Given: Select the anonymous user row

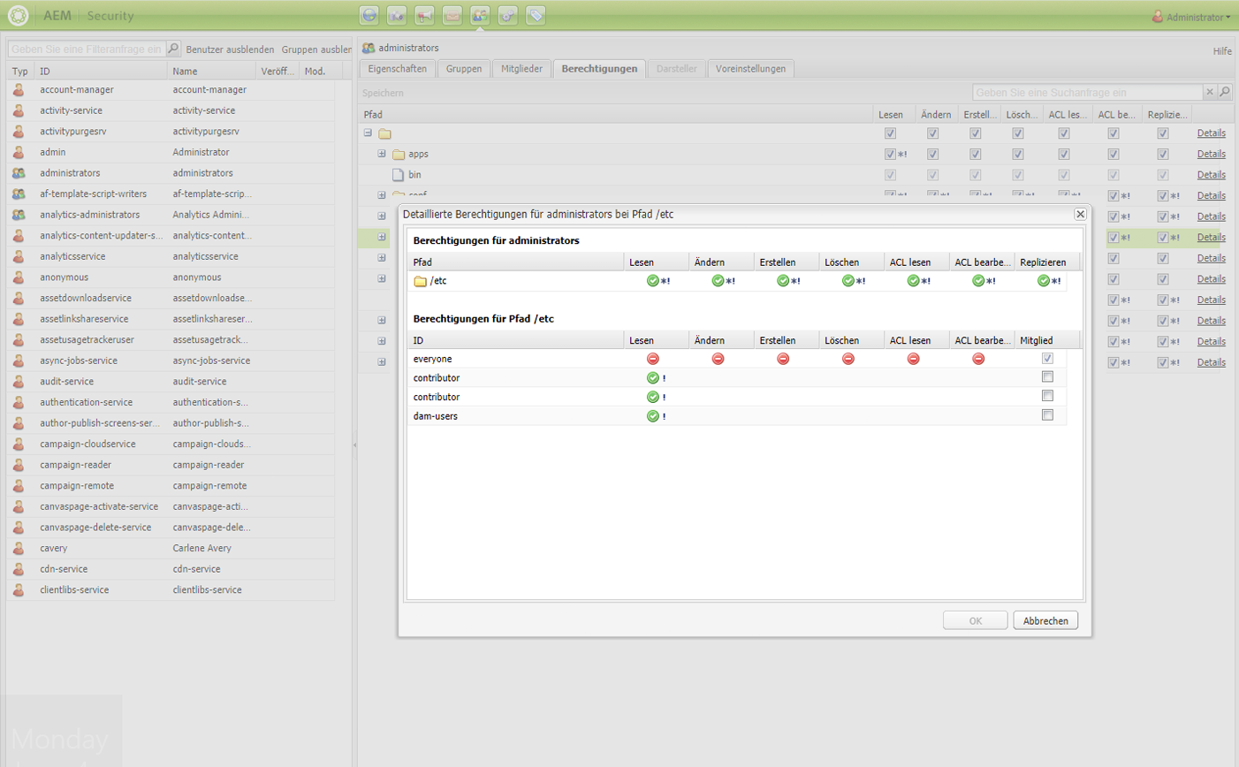Looking at the screenshot, I should [x=171, y=277].
